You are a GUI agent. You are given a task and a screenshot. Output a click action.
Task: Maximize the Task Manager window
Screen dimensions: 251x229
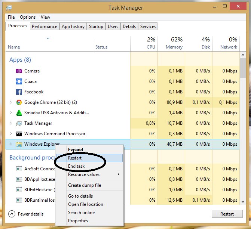point(225,6)
